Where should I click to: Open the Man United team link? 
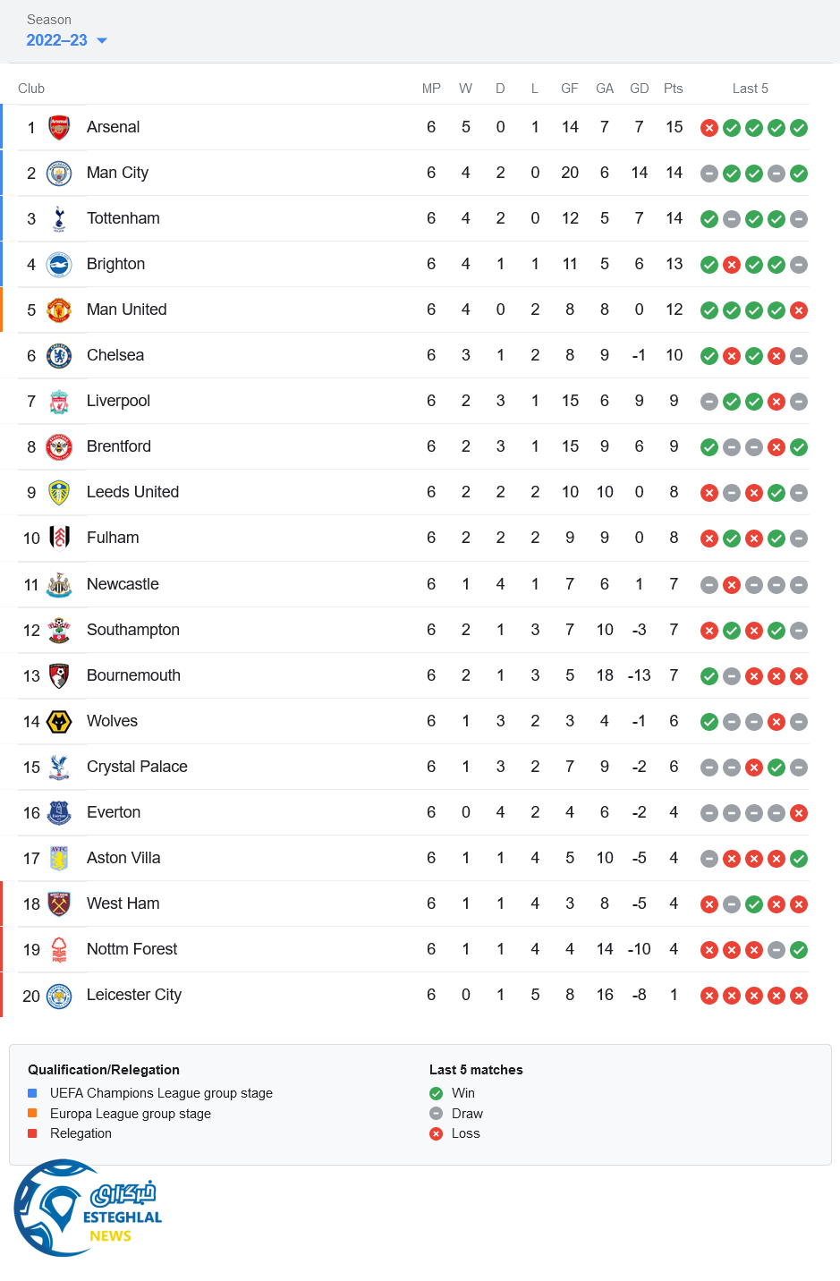[x=126, y=310]
